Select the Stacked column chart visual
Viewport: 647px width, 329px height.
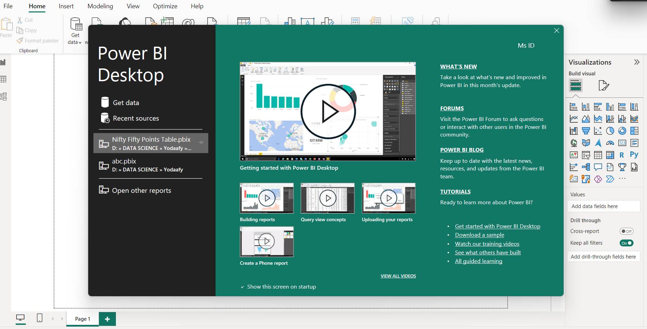click(x=586, y=107)
